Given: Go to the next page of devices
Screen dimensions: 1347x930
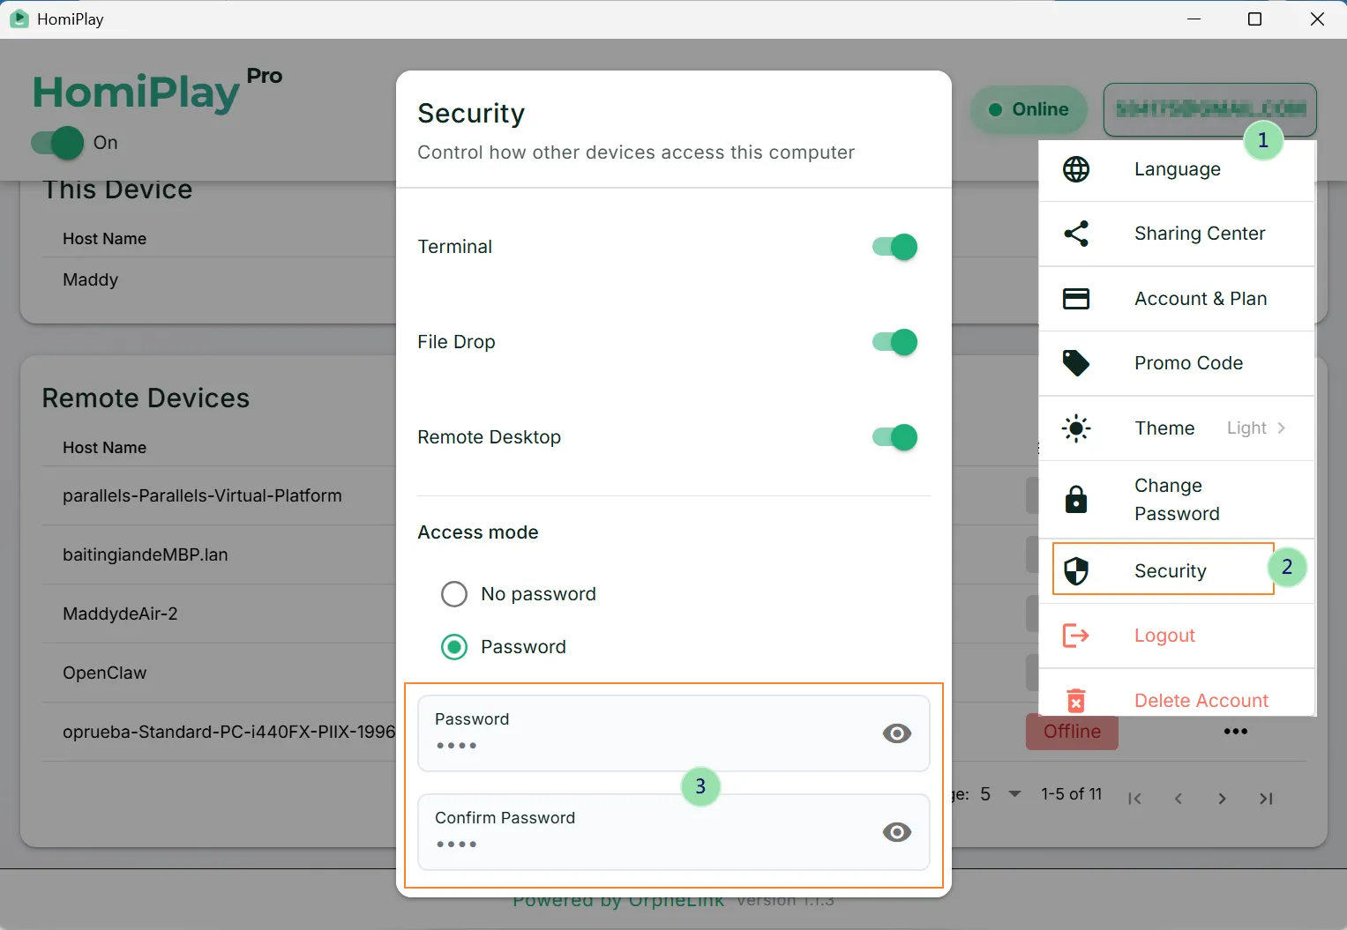Looking at the screenshot, I should coord(1222,799).
